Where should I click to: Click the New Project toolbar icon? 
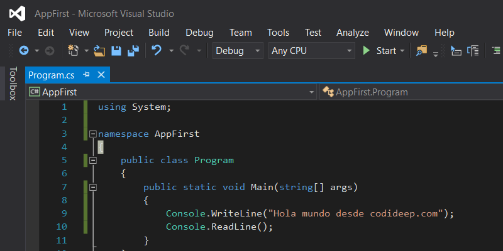coord(73,51)
